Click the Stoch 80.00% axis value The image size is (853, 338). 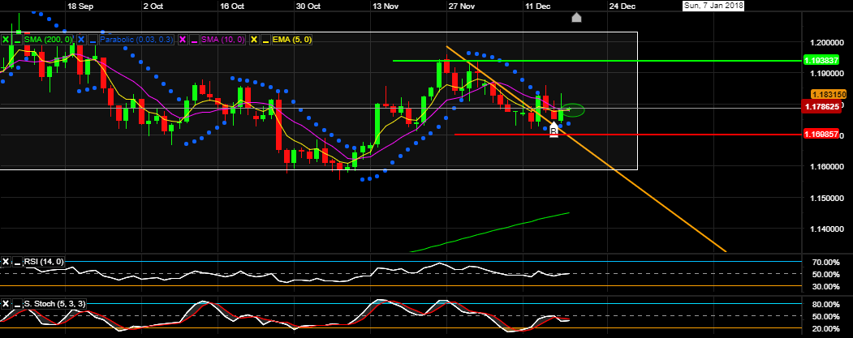(x=824, y=304)
